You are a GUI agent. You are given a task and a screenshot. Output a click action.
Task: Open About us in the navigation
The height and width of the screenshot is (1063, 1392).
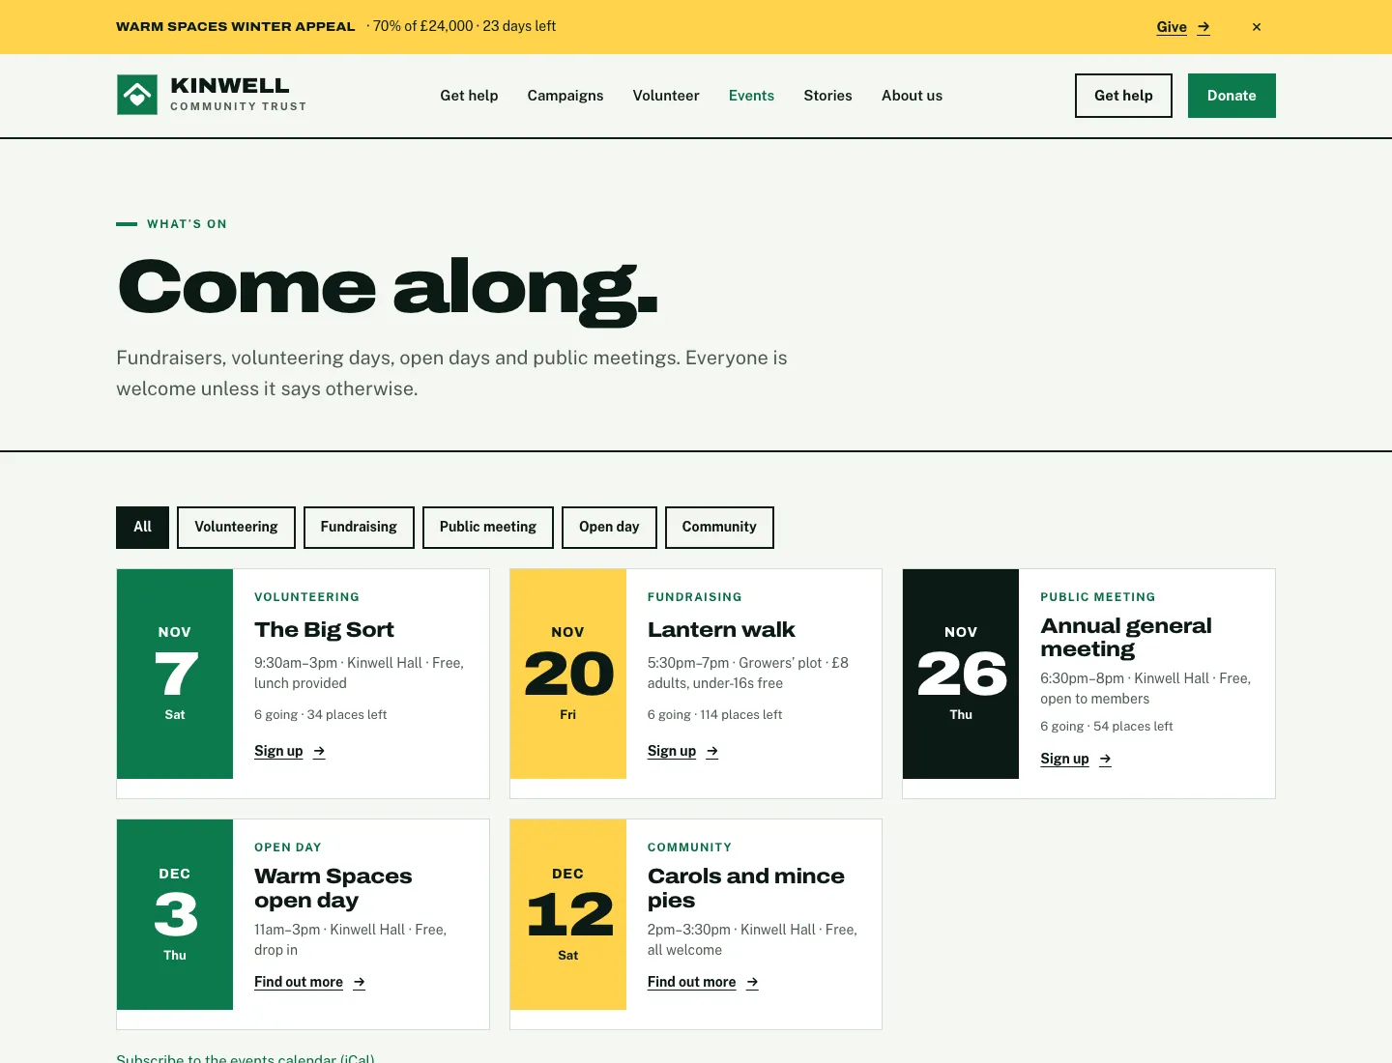point(912,96)
